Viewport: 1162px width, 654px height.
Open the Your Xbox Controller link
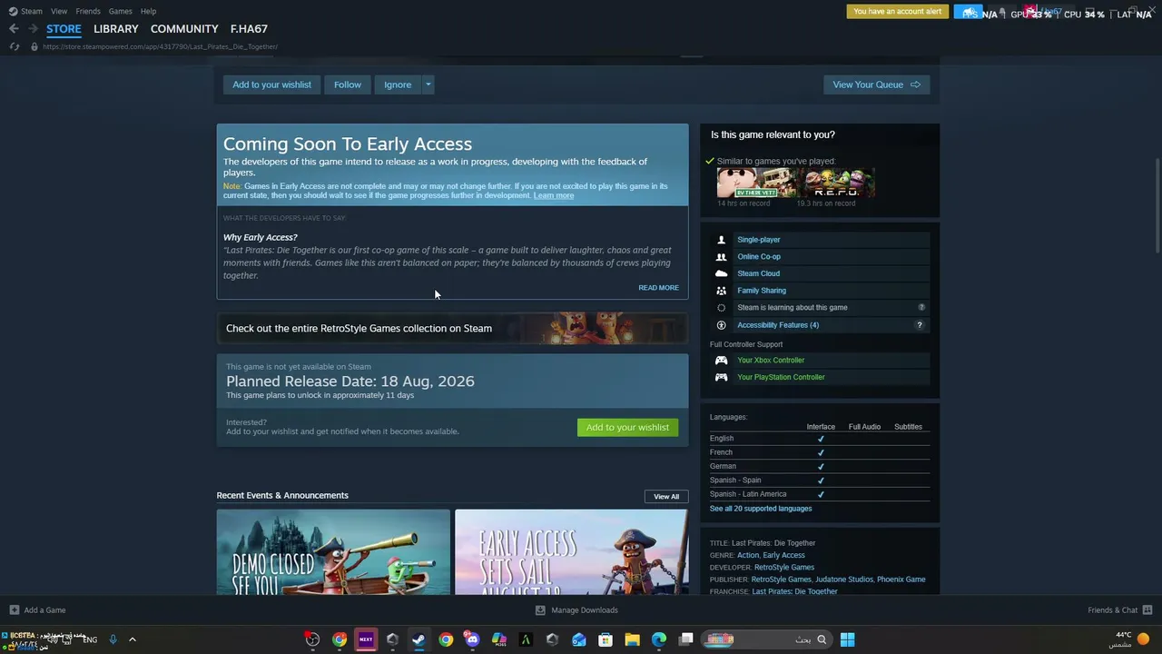(x=771, y=361)
